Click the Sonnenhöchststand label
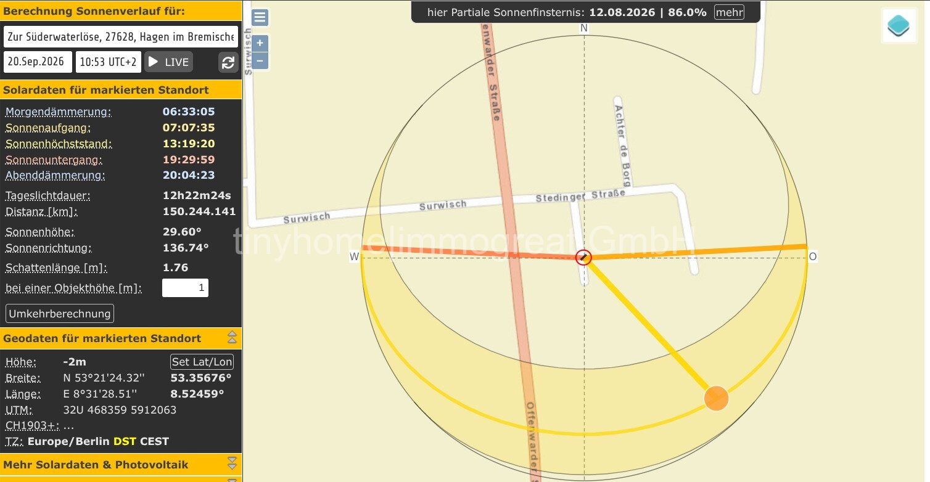 coord(59,144)
